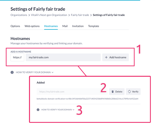The image size is (155, 130).
Task: Navigate to Fairly fair trade breadcrumb
Action: (80, 15)
